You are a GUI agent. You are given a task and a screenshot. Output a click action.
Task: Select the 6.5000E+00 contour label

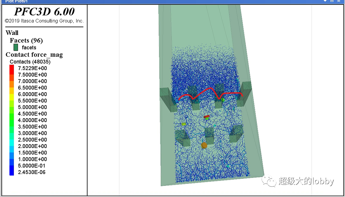32,88
